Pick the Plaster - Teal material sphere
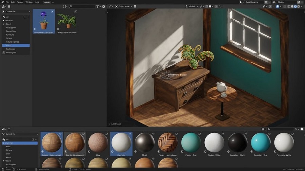 point(191,142)
